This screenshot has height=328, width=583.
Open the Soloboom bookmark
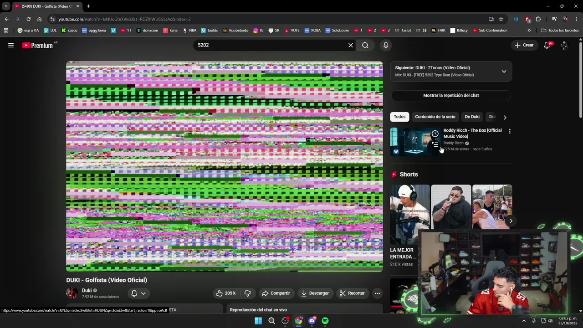[x=337, y=31]
